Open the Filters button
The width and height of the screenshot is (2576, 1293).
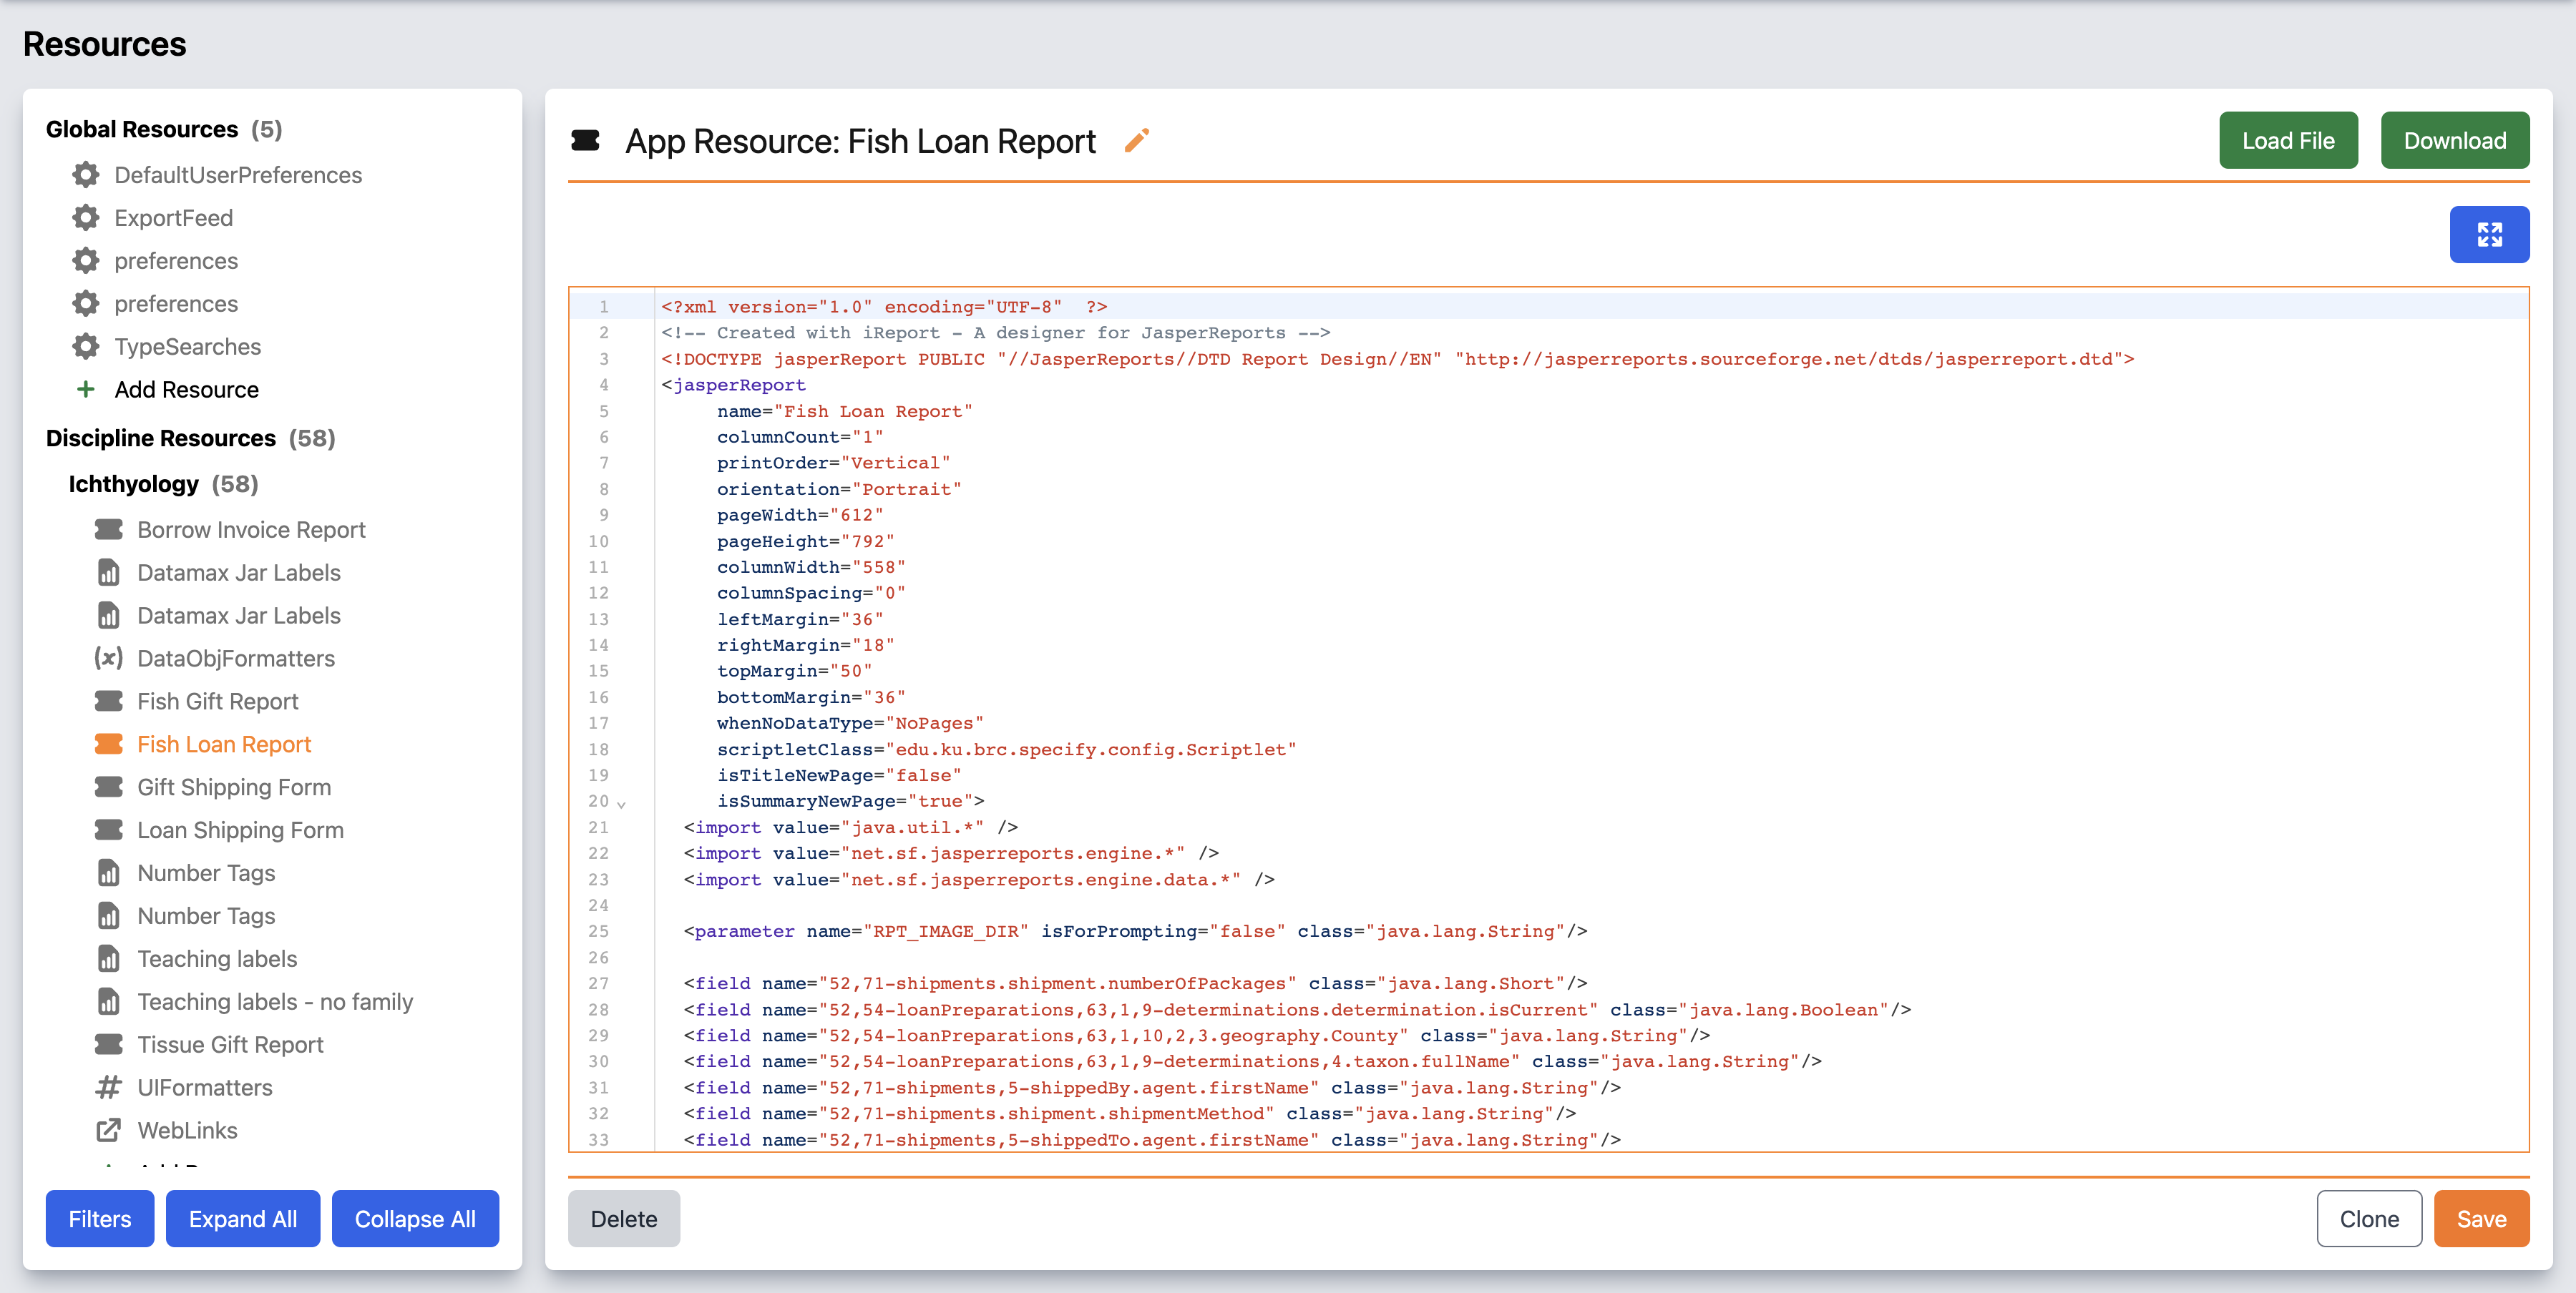pyautogui.click(x=100, y=1219)
